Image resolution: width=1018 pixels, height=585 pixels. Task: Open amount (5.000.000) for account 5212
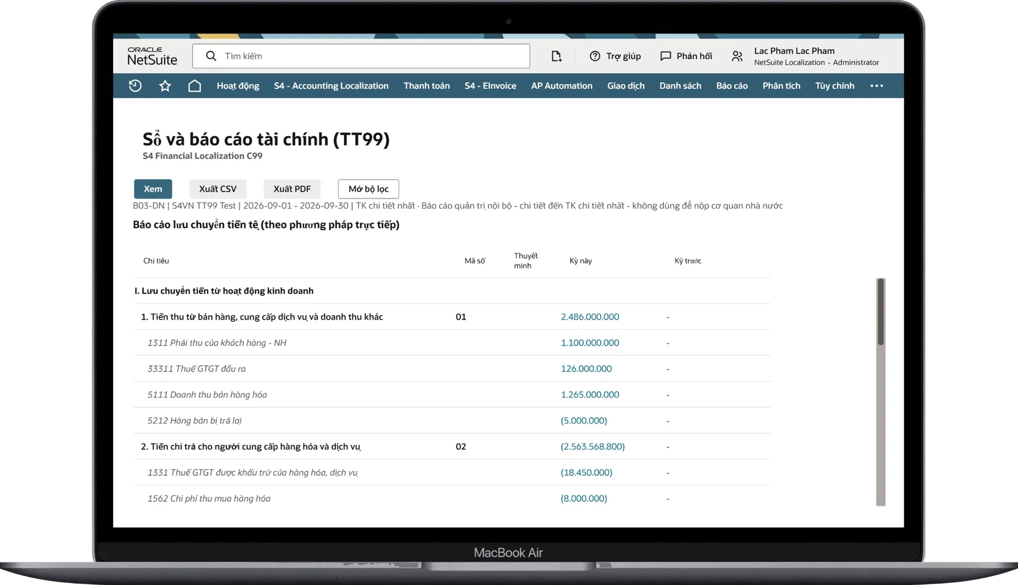584,421
